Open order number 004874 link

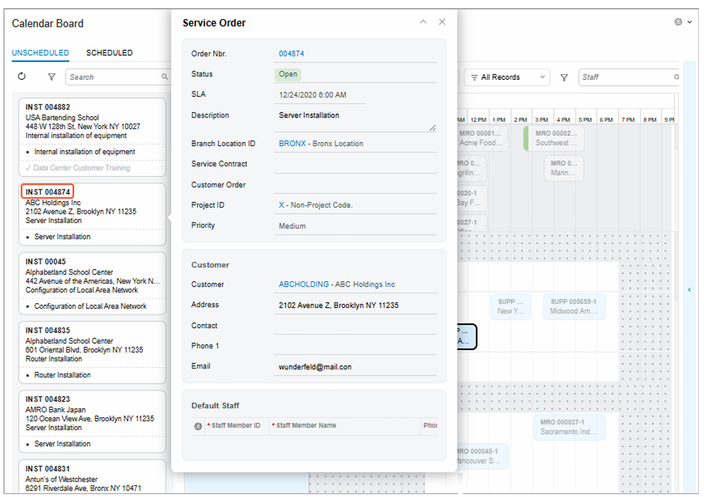click(x=291, y=54)
